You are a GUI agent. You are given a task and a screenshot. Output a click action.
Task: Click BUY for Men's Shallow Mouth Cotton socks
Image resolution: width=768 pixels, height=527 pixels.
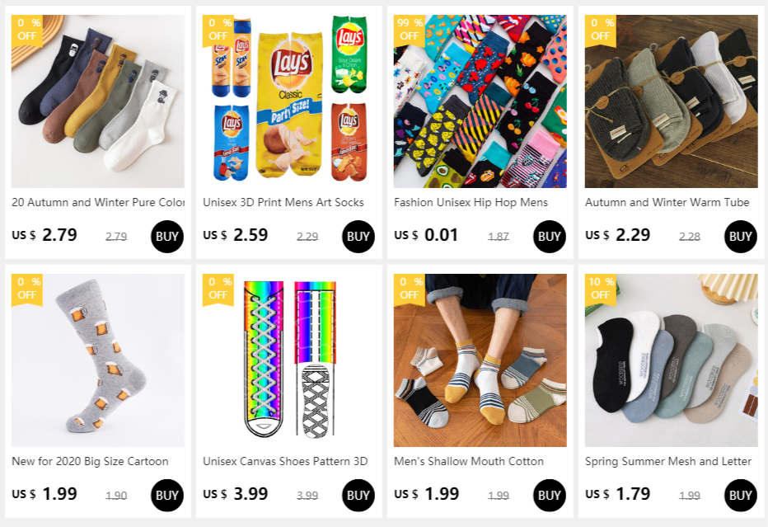pyautogui.click(x=549, y=495)
